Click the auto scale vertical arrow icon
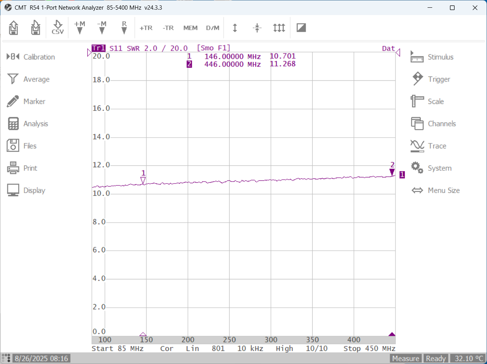The image size is (487, 364). [x=235, y=28]
